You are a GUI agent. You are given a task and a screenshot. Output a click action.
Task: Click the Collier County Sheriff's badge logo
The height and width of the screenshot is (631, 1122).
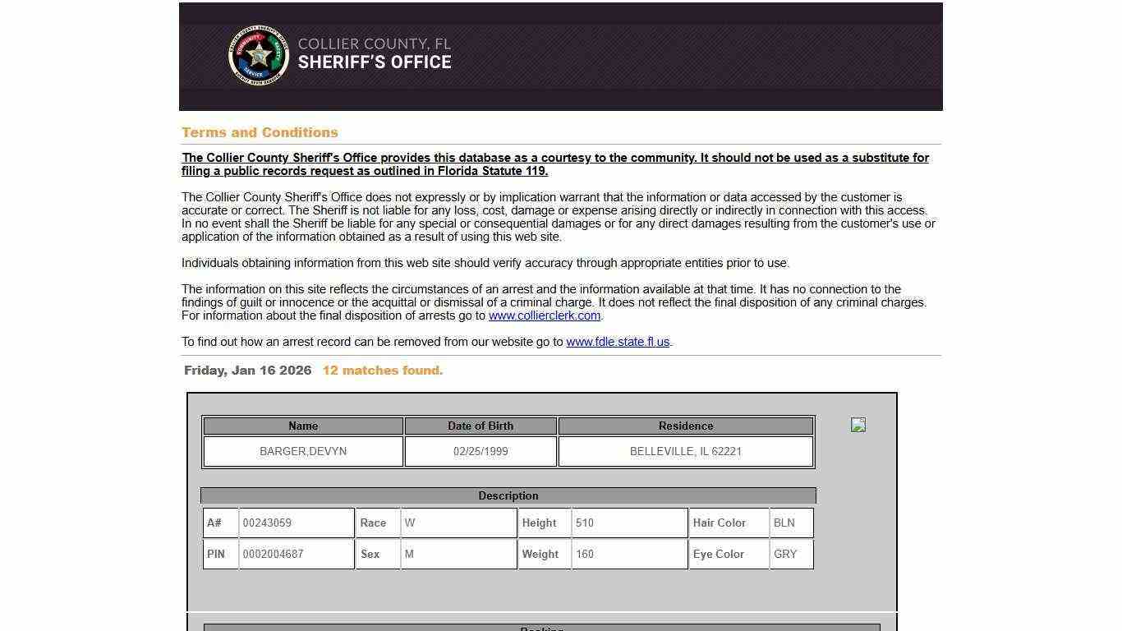(259, 55)
